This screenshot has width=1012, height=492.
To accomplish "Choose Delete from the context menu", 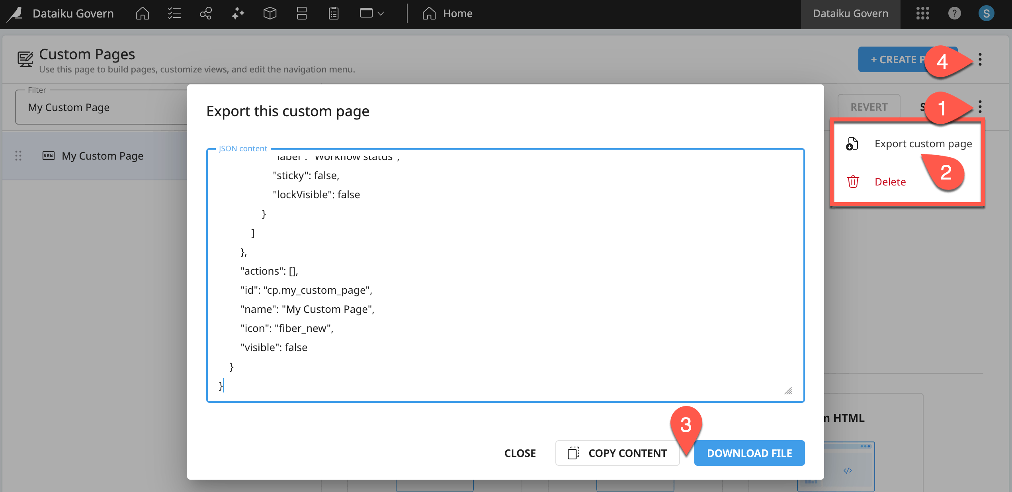I will pyautogui.click(x=890, y=182).
